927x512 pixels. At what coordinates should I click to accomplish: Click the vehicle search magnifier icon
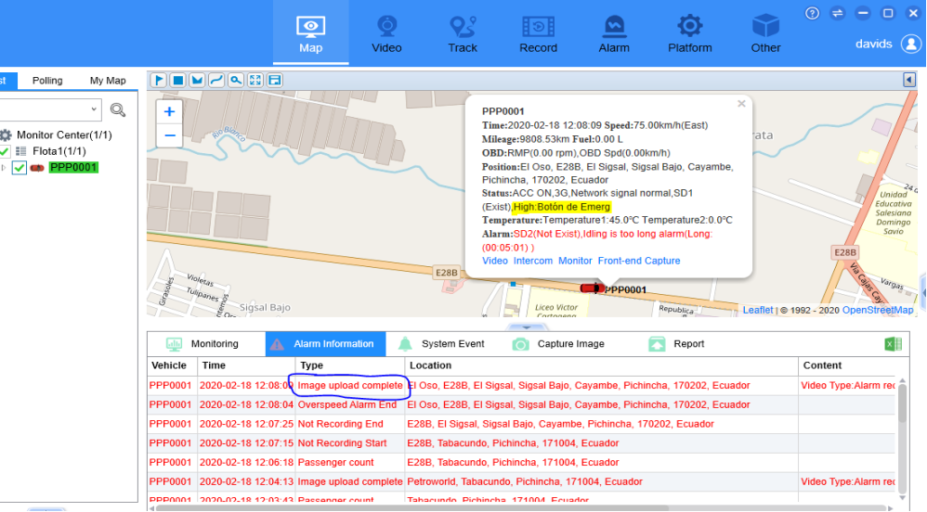point(118,109)
